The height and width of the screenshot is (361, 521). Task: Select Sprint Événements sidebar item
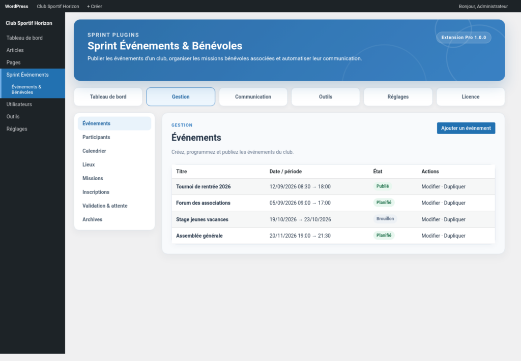coord(33,75)
